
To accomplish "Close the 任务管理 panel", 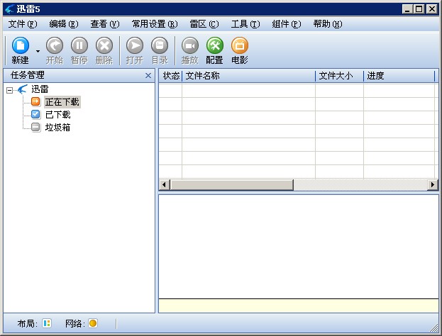I will 148,75.
